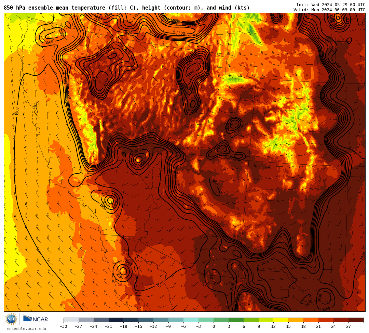
Task: Pick the colorbar swatch between -30 and -27
Action: 71,320
